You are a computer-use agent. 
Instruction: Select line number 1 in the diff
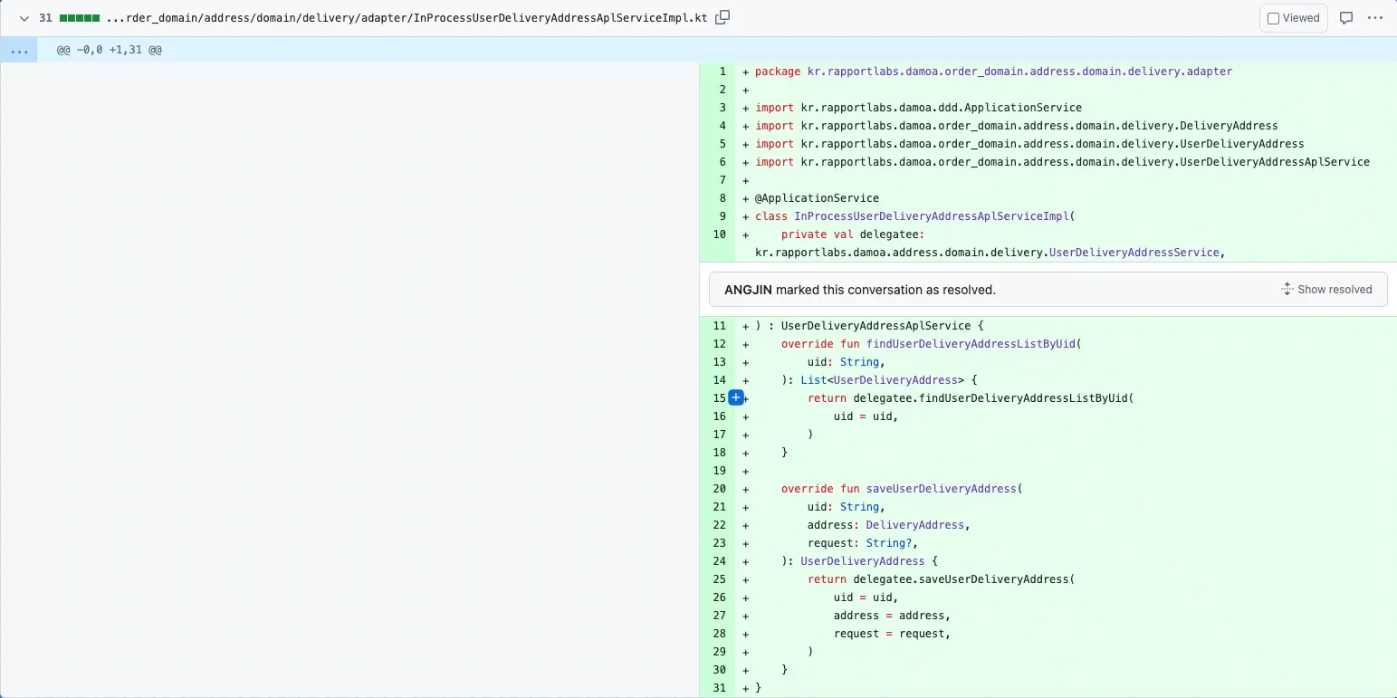[722, 72]
